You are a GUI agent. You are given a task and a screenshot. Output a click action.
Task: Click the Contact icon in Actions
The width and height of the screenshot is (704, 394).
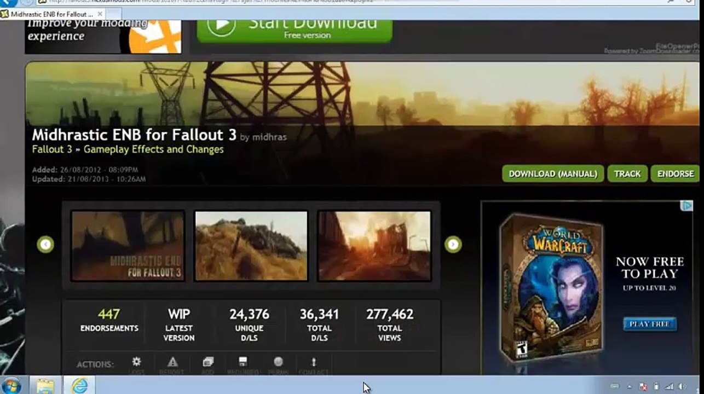tap(314, 362)
